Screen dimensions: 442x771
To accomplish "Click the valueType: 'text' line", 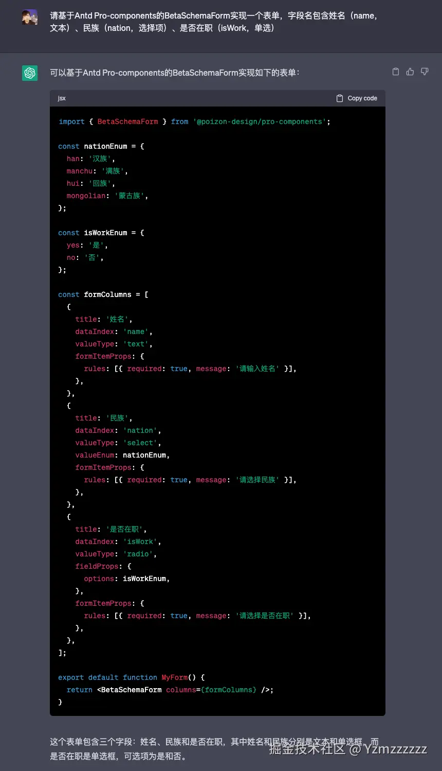I will 114,344.
